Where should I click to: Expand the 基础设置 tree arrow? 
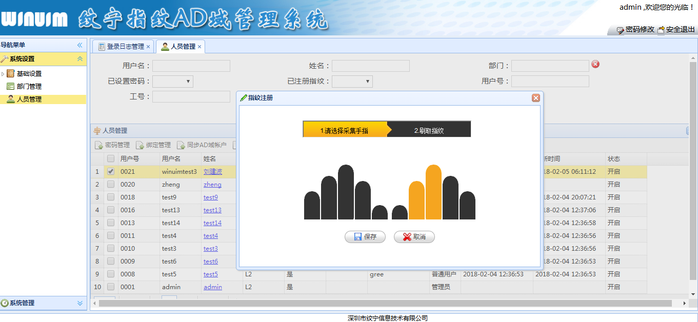[3, 74]
